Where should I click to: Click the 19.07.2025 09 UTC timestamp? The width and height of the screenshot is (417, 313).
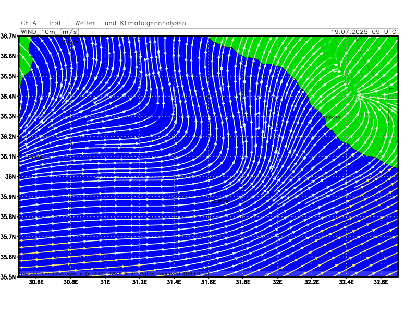(x=363, y=32)
